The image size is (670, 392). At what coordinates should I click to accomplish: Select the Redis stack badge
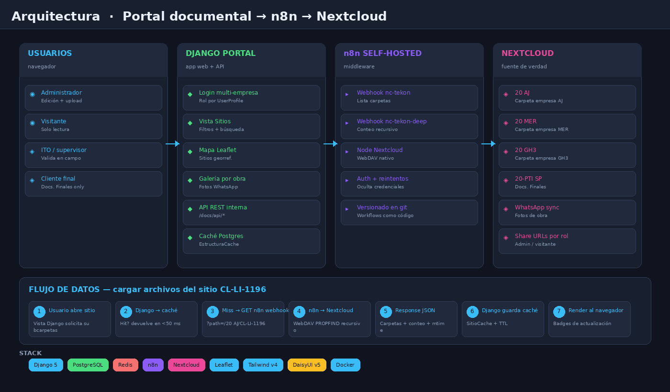(x=125, y=365)
